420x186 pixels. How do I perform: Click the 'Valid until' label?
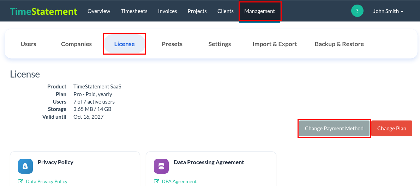point(54,117)
